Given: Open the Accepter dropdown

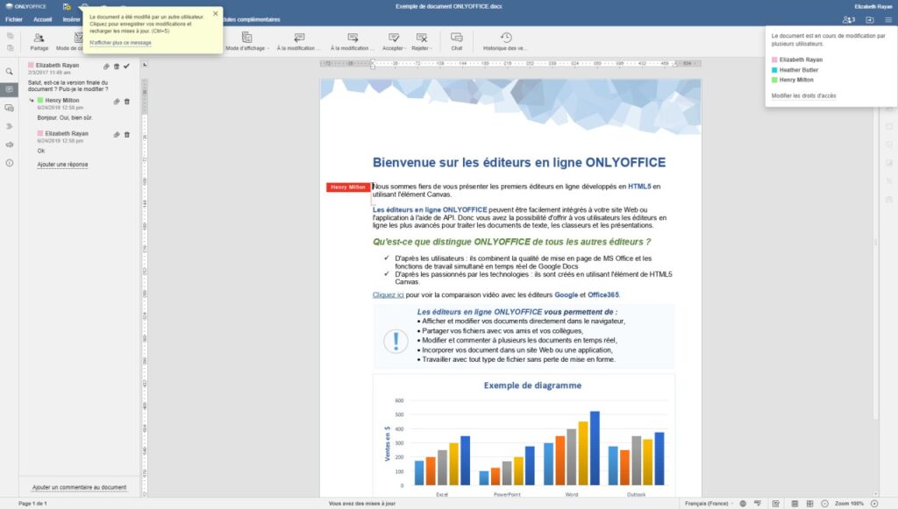Looking at the screenshot, I should coord(394,42).
